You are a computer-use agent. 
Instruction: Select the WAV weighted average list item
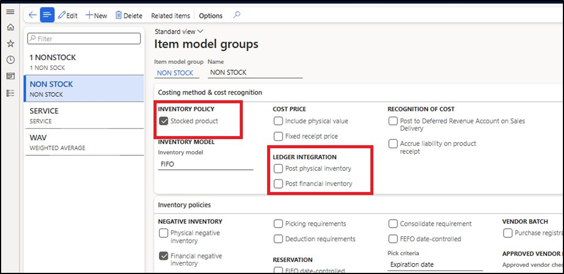pyautogui.click(x=84, y=142)
